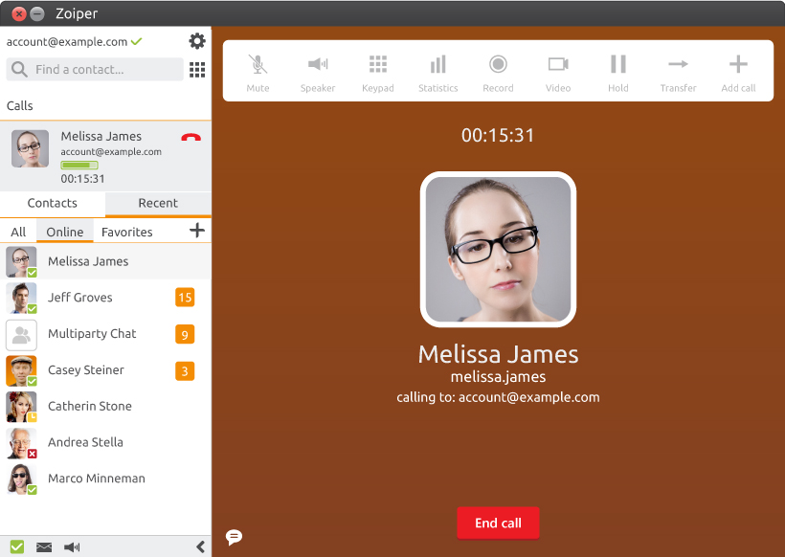Toggle the Speaker output
The image size is (785, 557).
318,71
